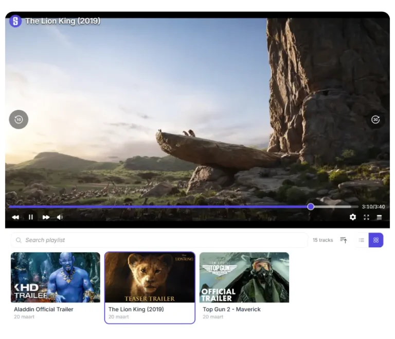The width and height of the screenshot is (395, 339).
Task: Rewind 10 seconds with the circular button
Action: 19,119
